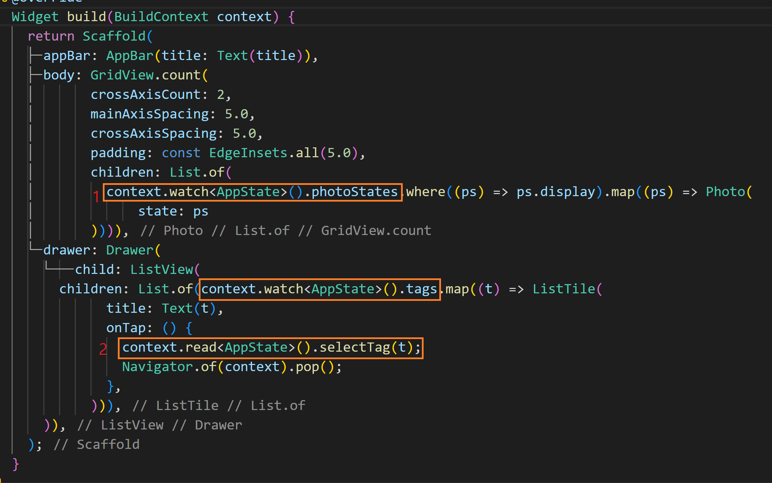Select the crossAxisSpacing parameter name
The width and height of the screenshot is (772, 483).
(153, 133)
